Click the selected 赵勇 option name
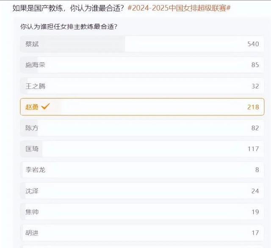The height and width of the screenshot is (248, 271). (x=32, y=107)
